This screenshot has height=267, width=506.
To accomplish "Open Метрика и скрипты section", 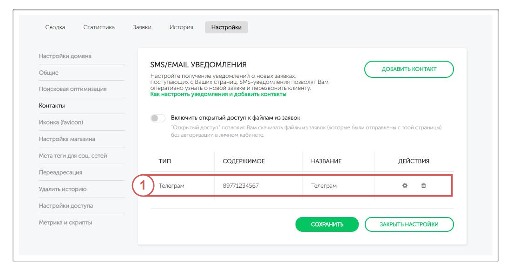I will point(66,222).
